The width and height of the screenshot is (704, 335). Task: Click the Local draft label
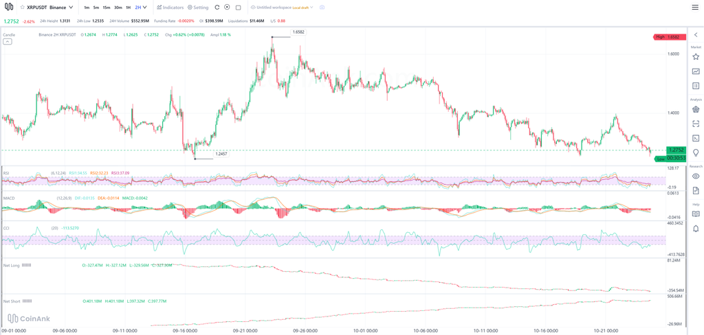coord(300,8)
